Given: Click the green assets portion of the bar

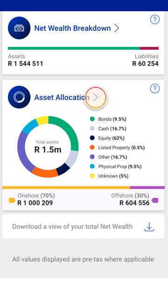Looking at the screenshot, I should [74, 48].
